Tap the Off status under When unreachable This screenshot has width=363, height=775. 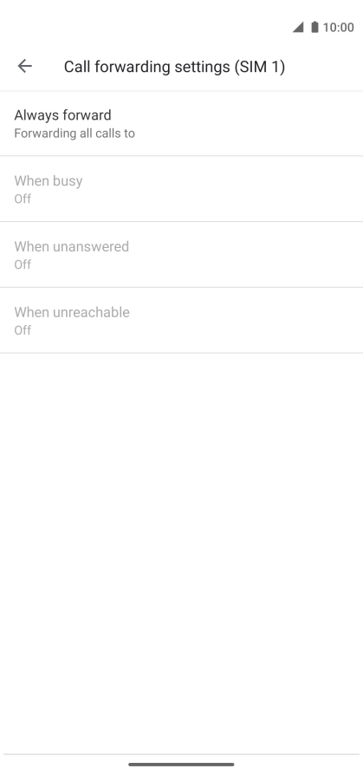coord(23,330)
